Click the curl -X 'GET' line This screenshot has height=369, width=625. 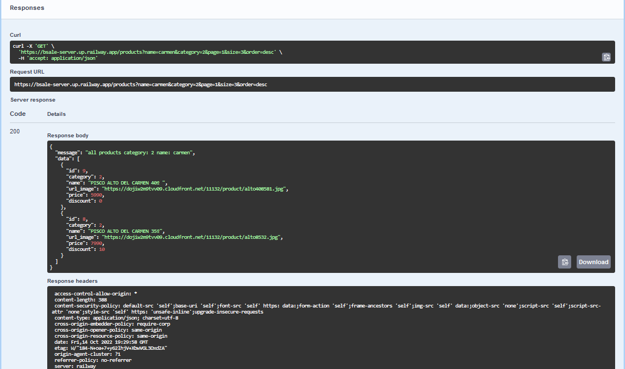click(34, 46)
